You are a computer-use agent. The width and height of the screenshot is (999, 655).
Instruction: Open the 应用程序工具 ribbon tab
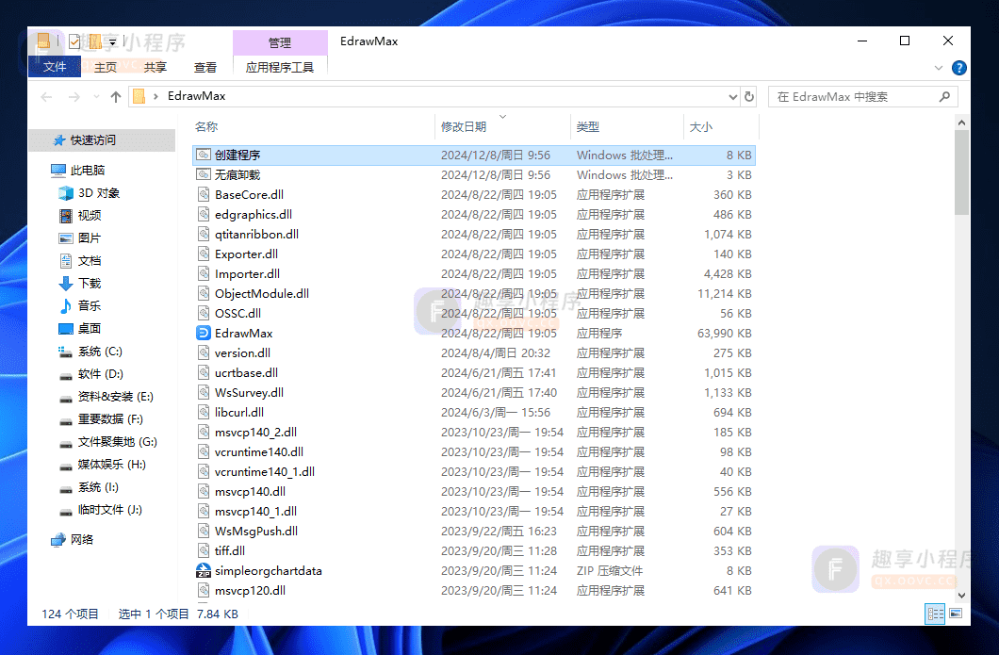pos(280,67)
